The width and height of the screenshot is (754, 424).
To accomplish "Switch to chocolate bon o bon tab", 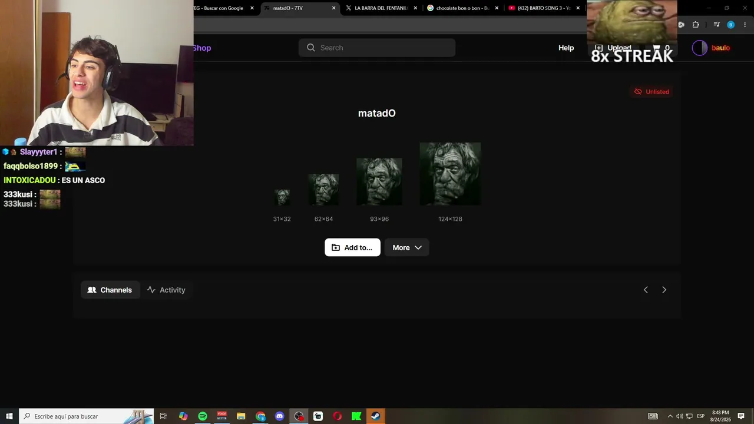I will point(463,8).
